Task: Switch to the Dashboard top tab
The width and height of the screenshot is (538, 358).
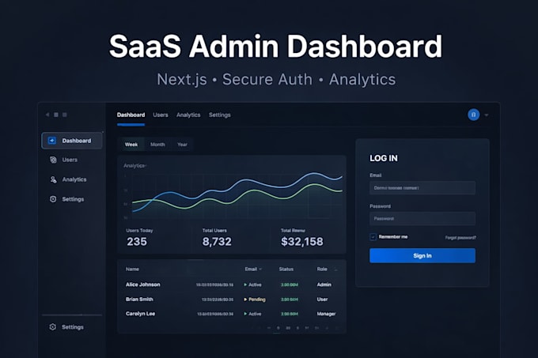Action: [x=131, y=115]
